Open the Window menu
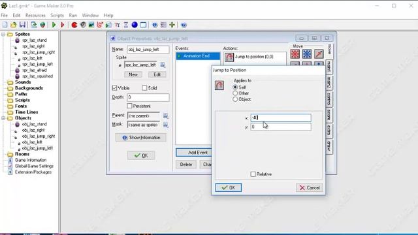 point(90,15)
